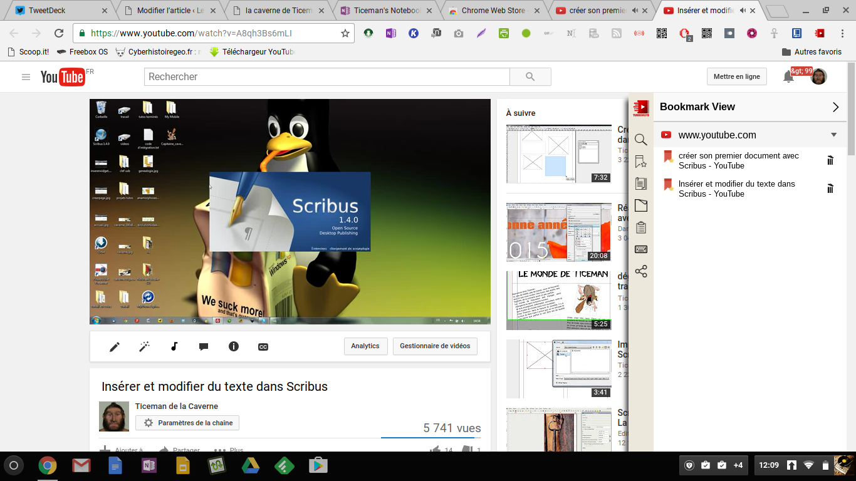Open the Scoop.it! bookmark in bookmarks bar
The height and width of the screenshot is (481, 856).
point(28,52)
